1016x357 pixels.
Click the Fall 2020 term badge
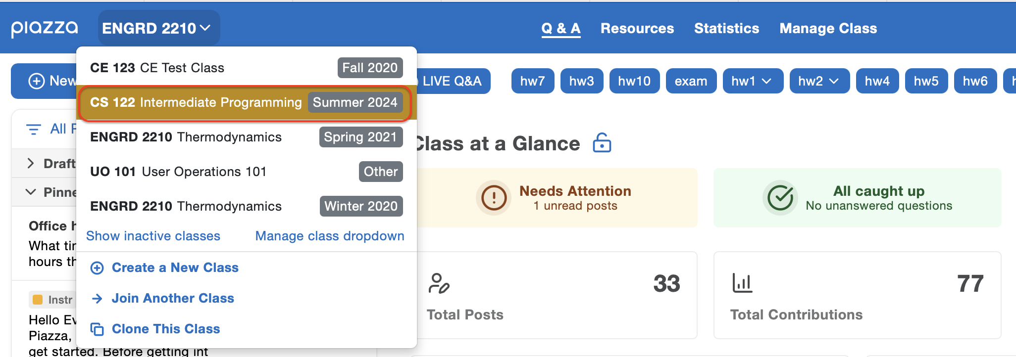[370, 68]
